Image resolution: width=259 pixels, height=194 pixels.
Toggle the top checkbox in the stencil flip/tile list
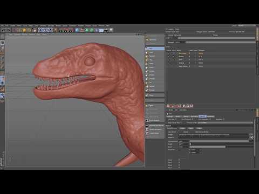click(179, 160)
